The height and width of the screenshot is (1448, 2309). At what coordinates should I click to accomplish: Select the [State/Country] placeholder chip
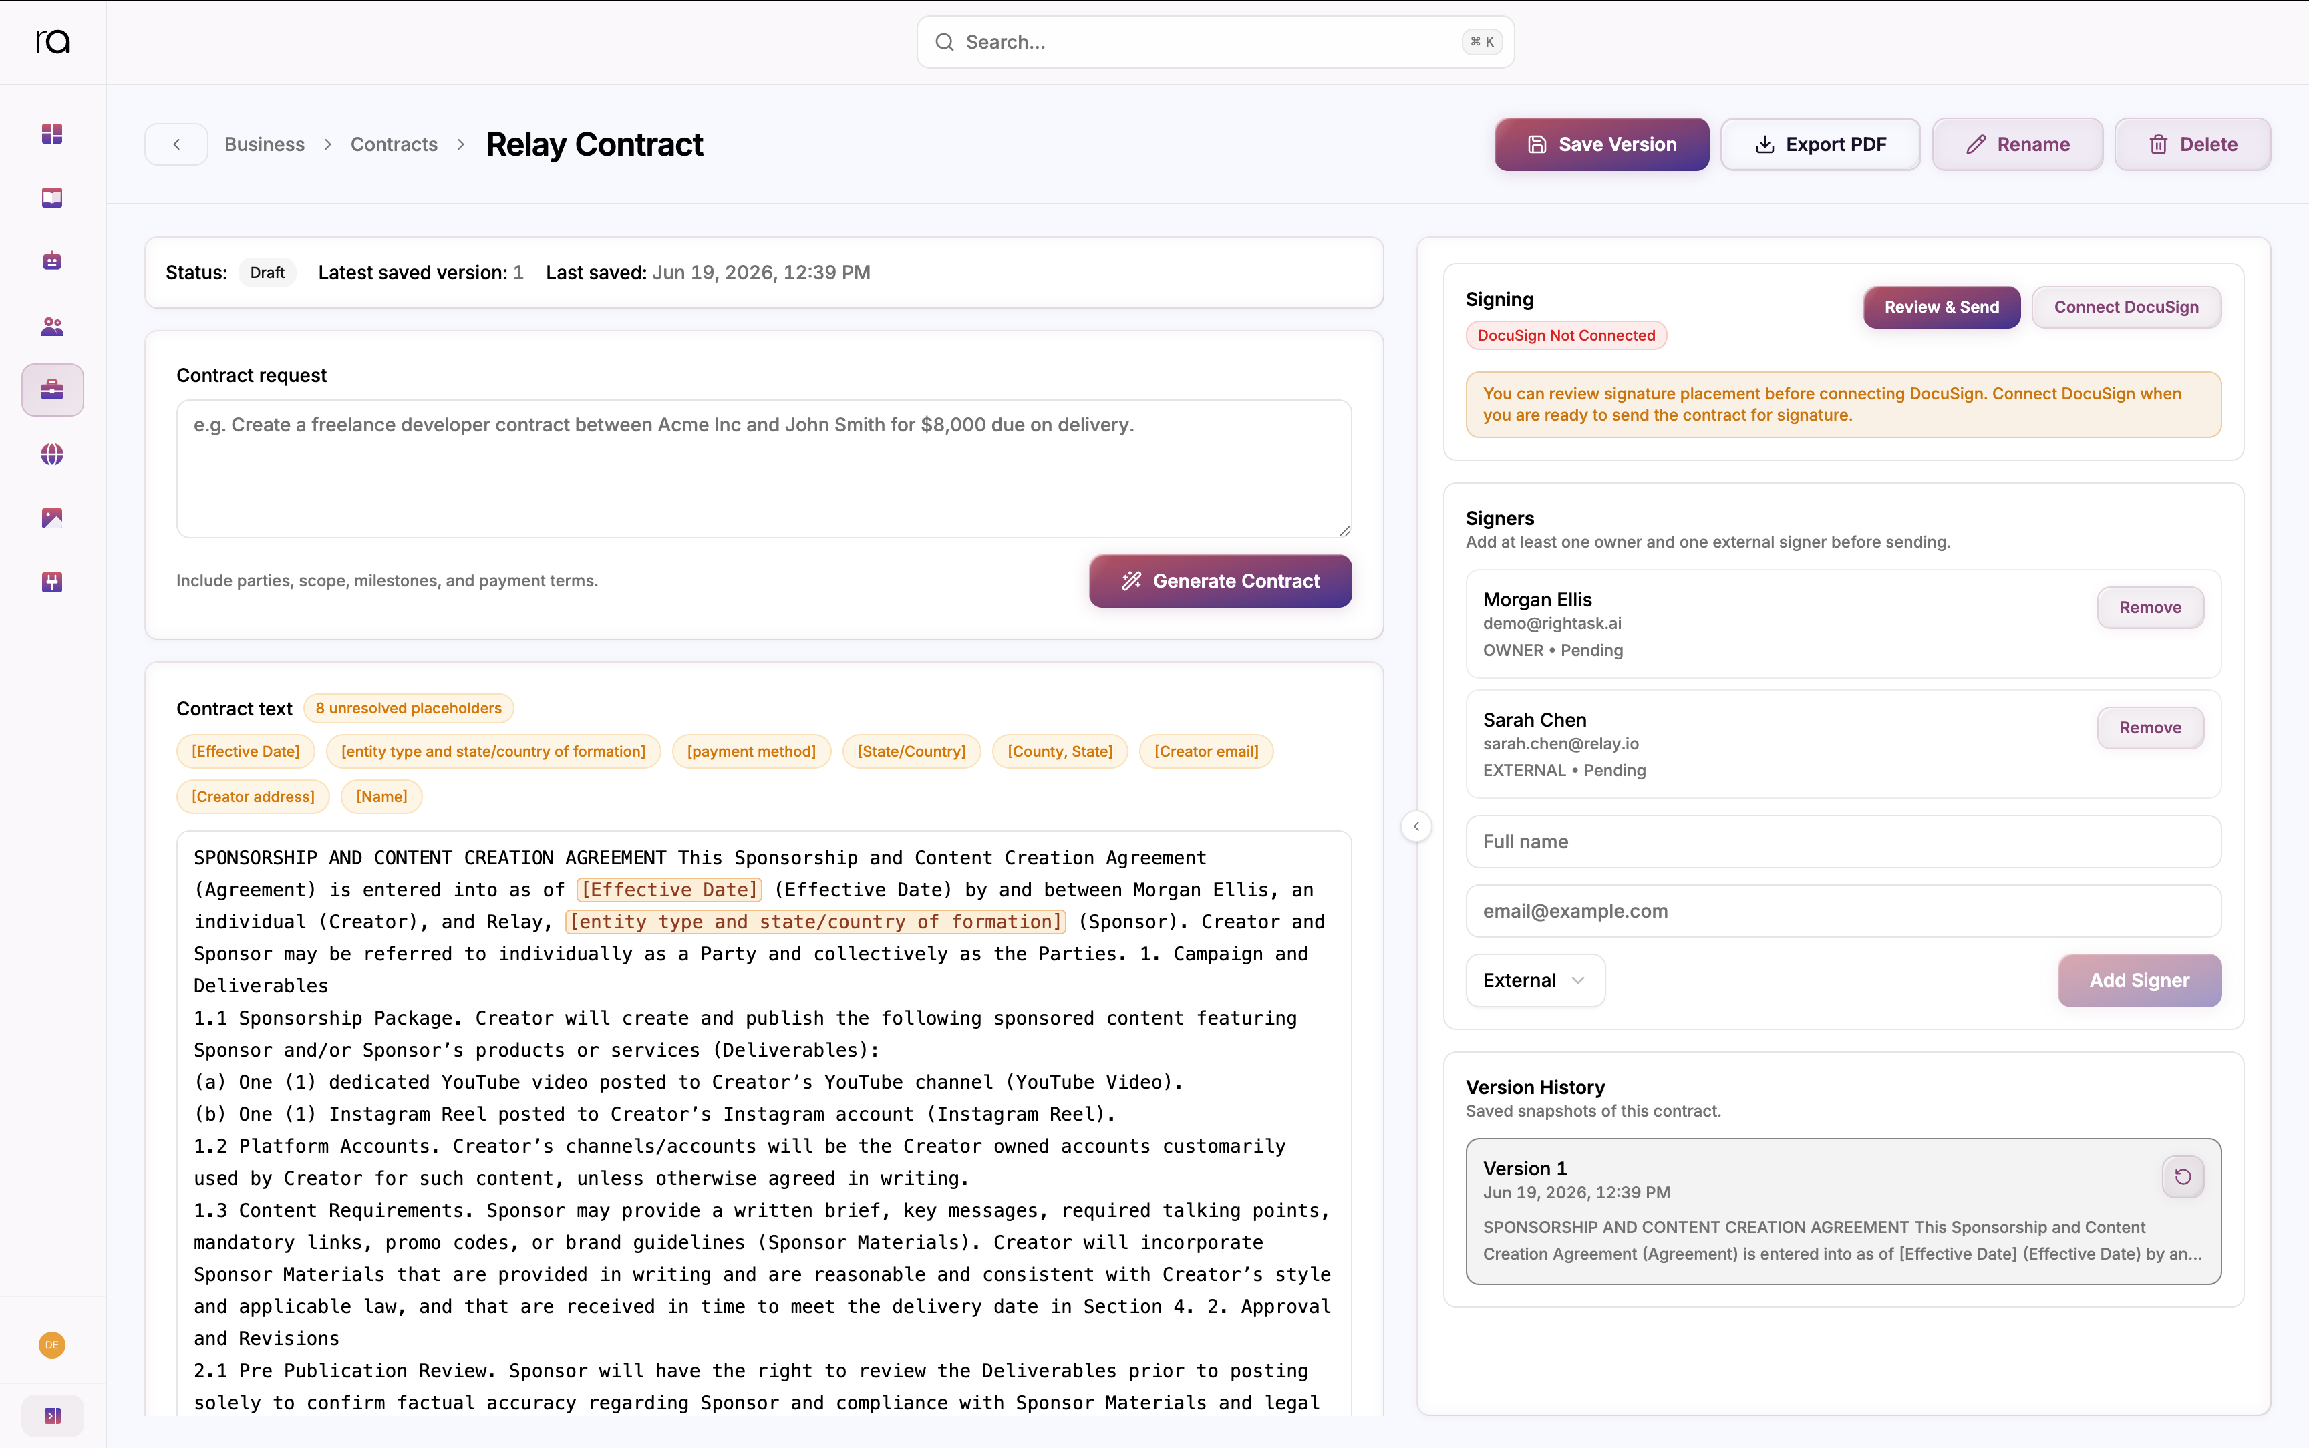pos(911,751)
